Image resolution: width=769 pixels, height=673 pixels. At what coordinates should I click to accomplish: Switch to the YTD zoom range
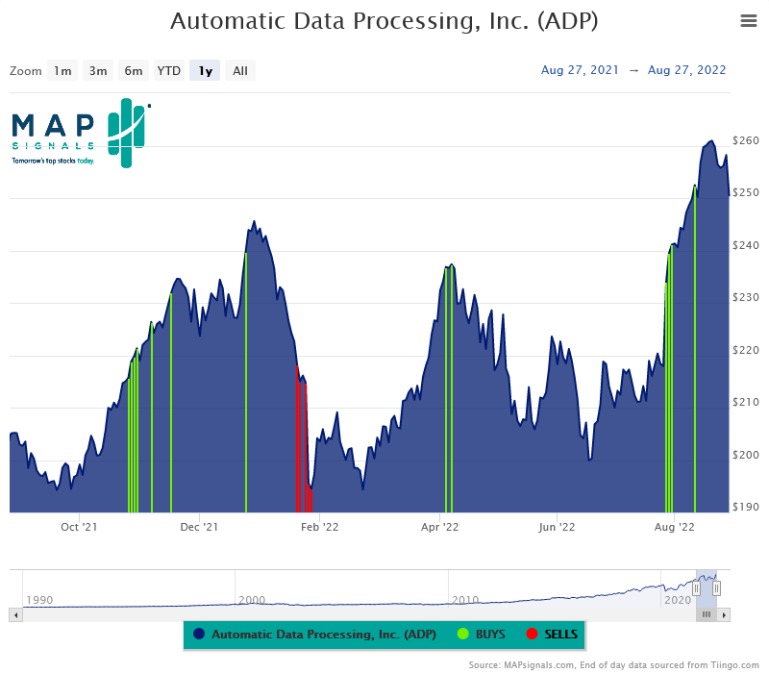[168, 70]
